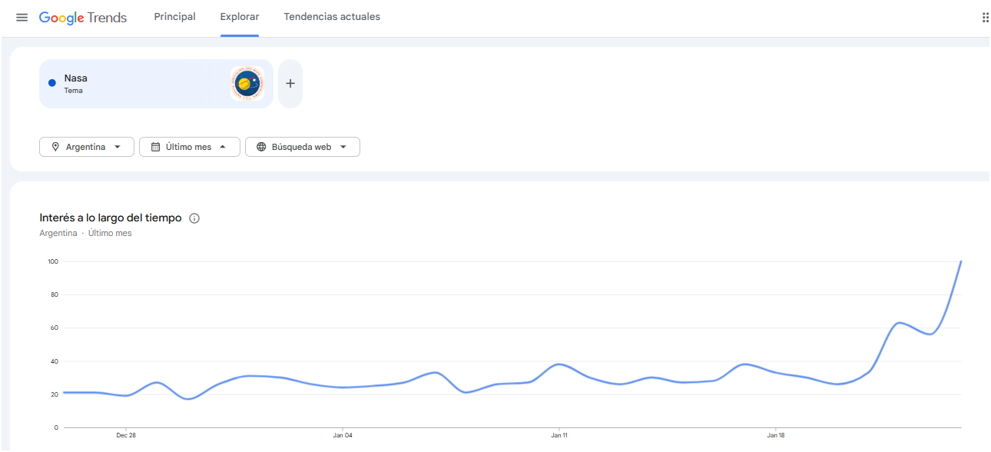Select the Explorar tab
Screen dimensions: 991x452
(x=240, y=17)
